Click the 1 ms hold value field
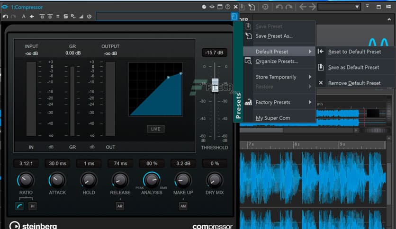 coord(89,163)
